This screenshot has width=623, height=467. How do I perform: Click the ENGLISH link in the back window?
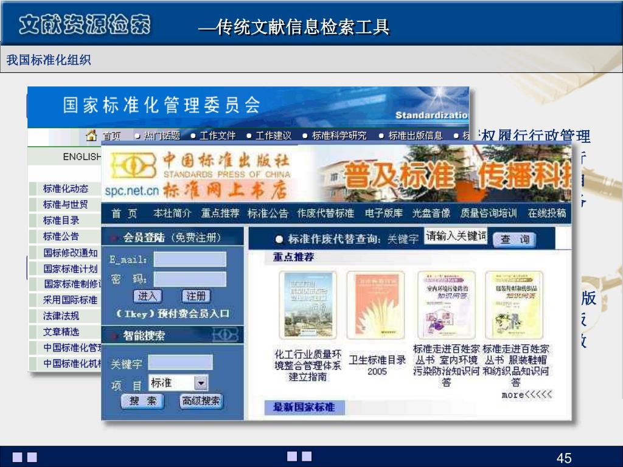click(x=82, y=157)
